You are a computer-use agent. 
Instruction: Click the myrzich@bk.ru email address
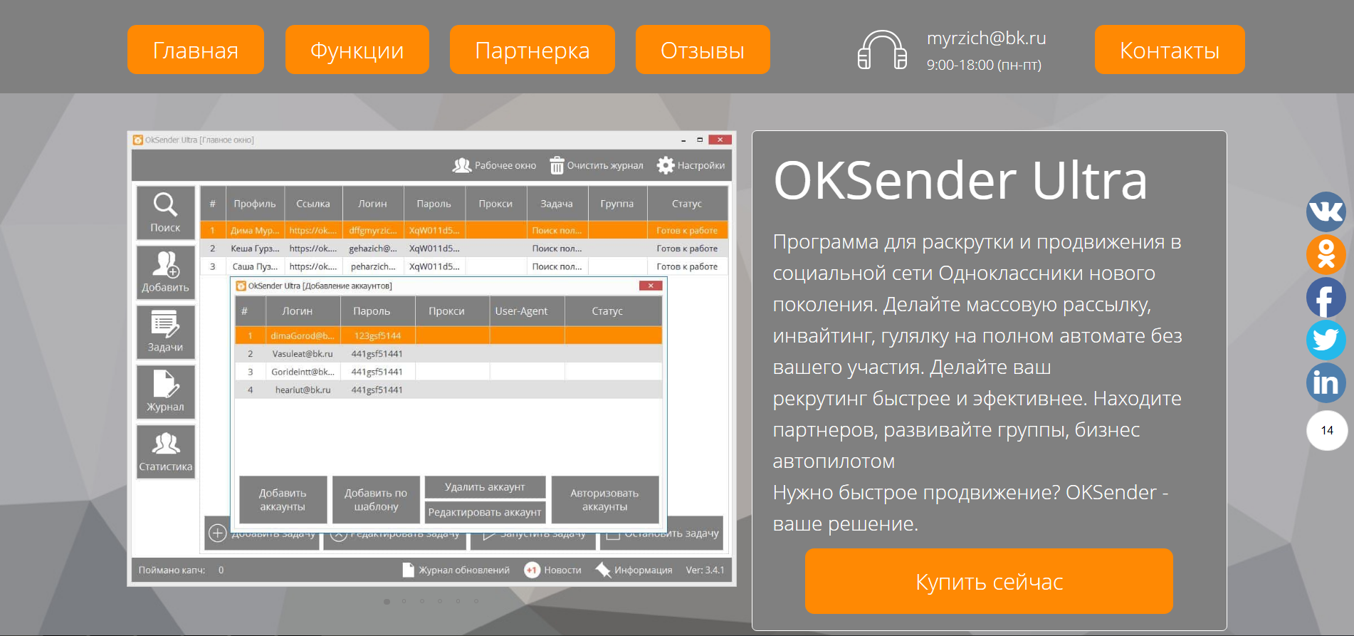(x=986, y=38)
